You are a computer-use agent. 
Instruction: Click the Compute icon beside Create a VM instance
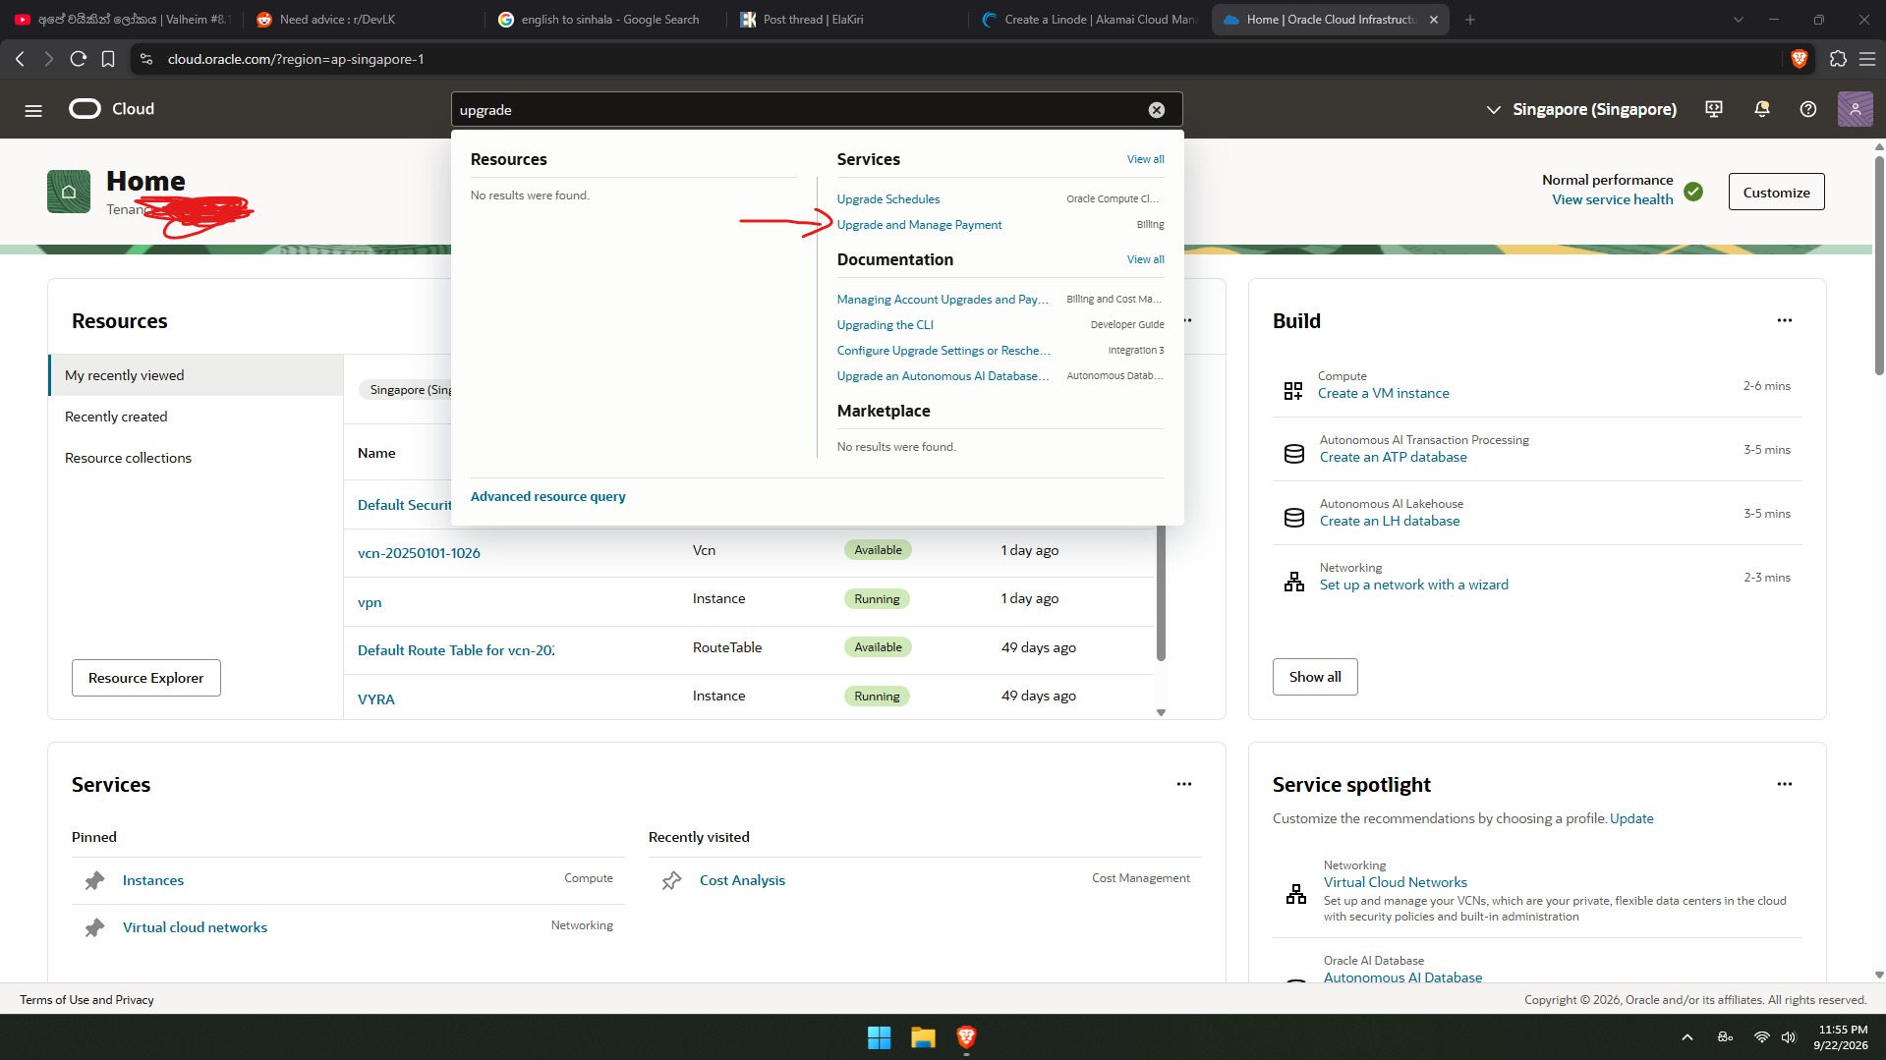1293,391
